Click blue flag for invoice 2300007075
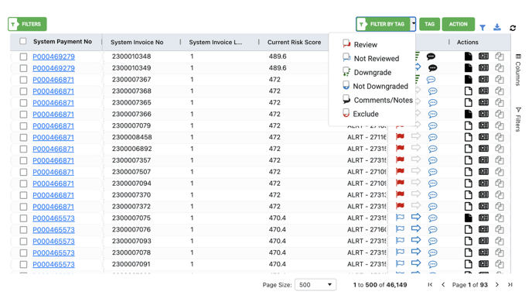Viewport: 532px width, 295px height. click(x=400, y=218)
